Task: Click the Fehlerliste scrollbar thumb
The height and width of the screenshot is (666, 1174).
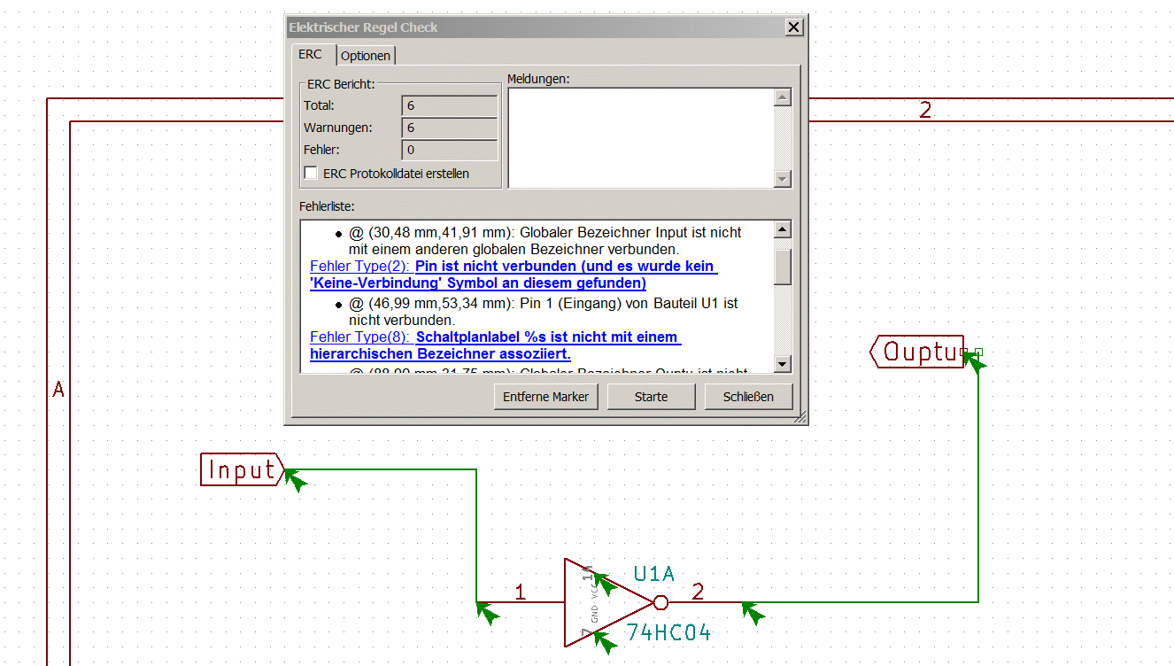Action: [x=782, y=267]
